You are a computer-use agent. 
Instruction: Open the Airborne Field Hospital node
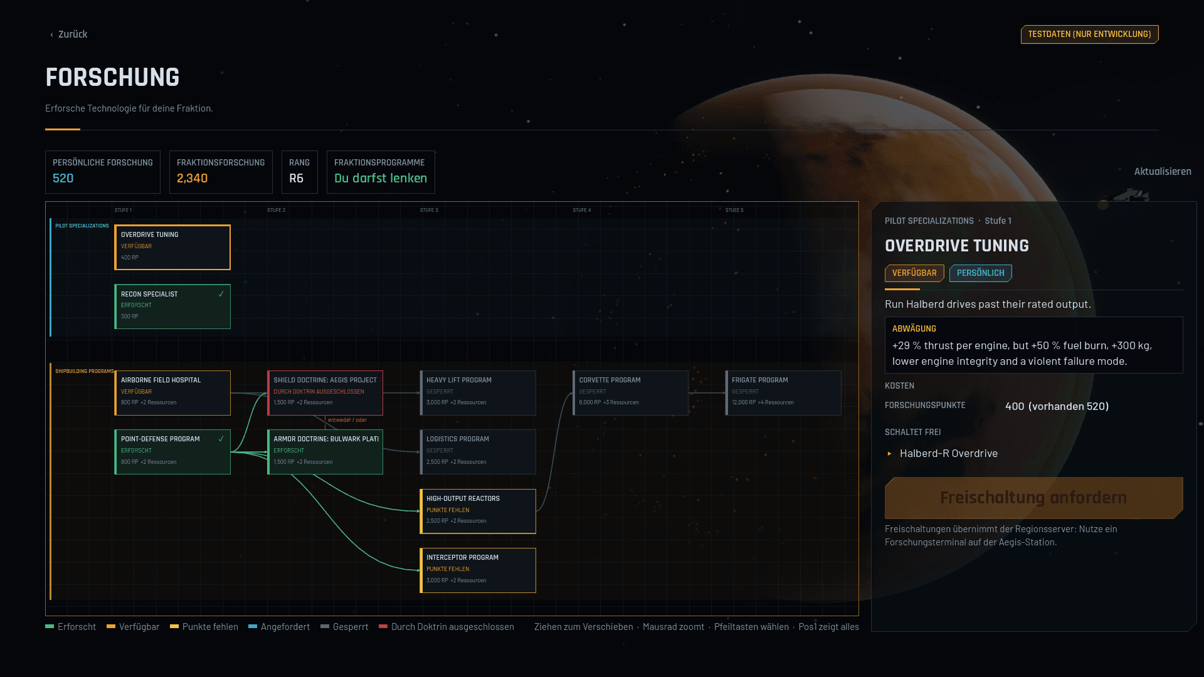(x=172, y=393)
